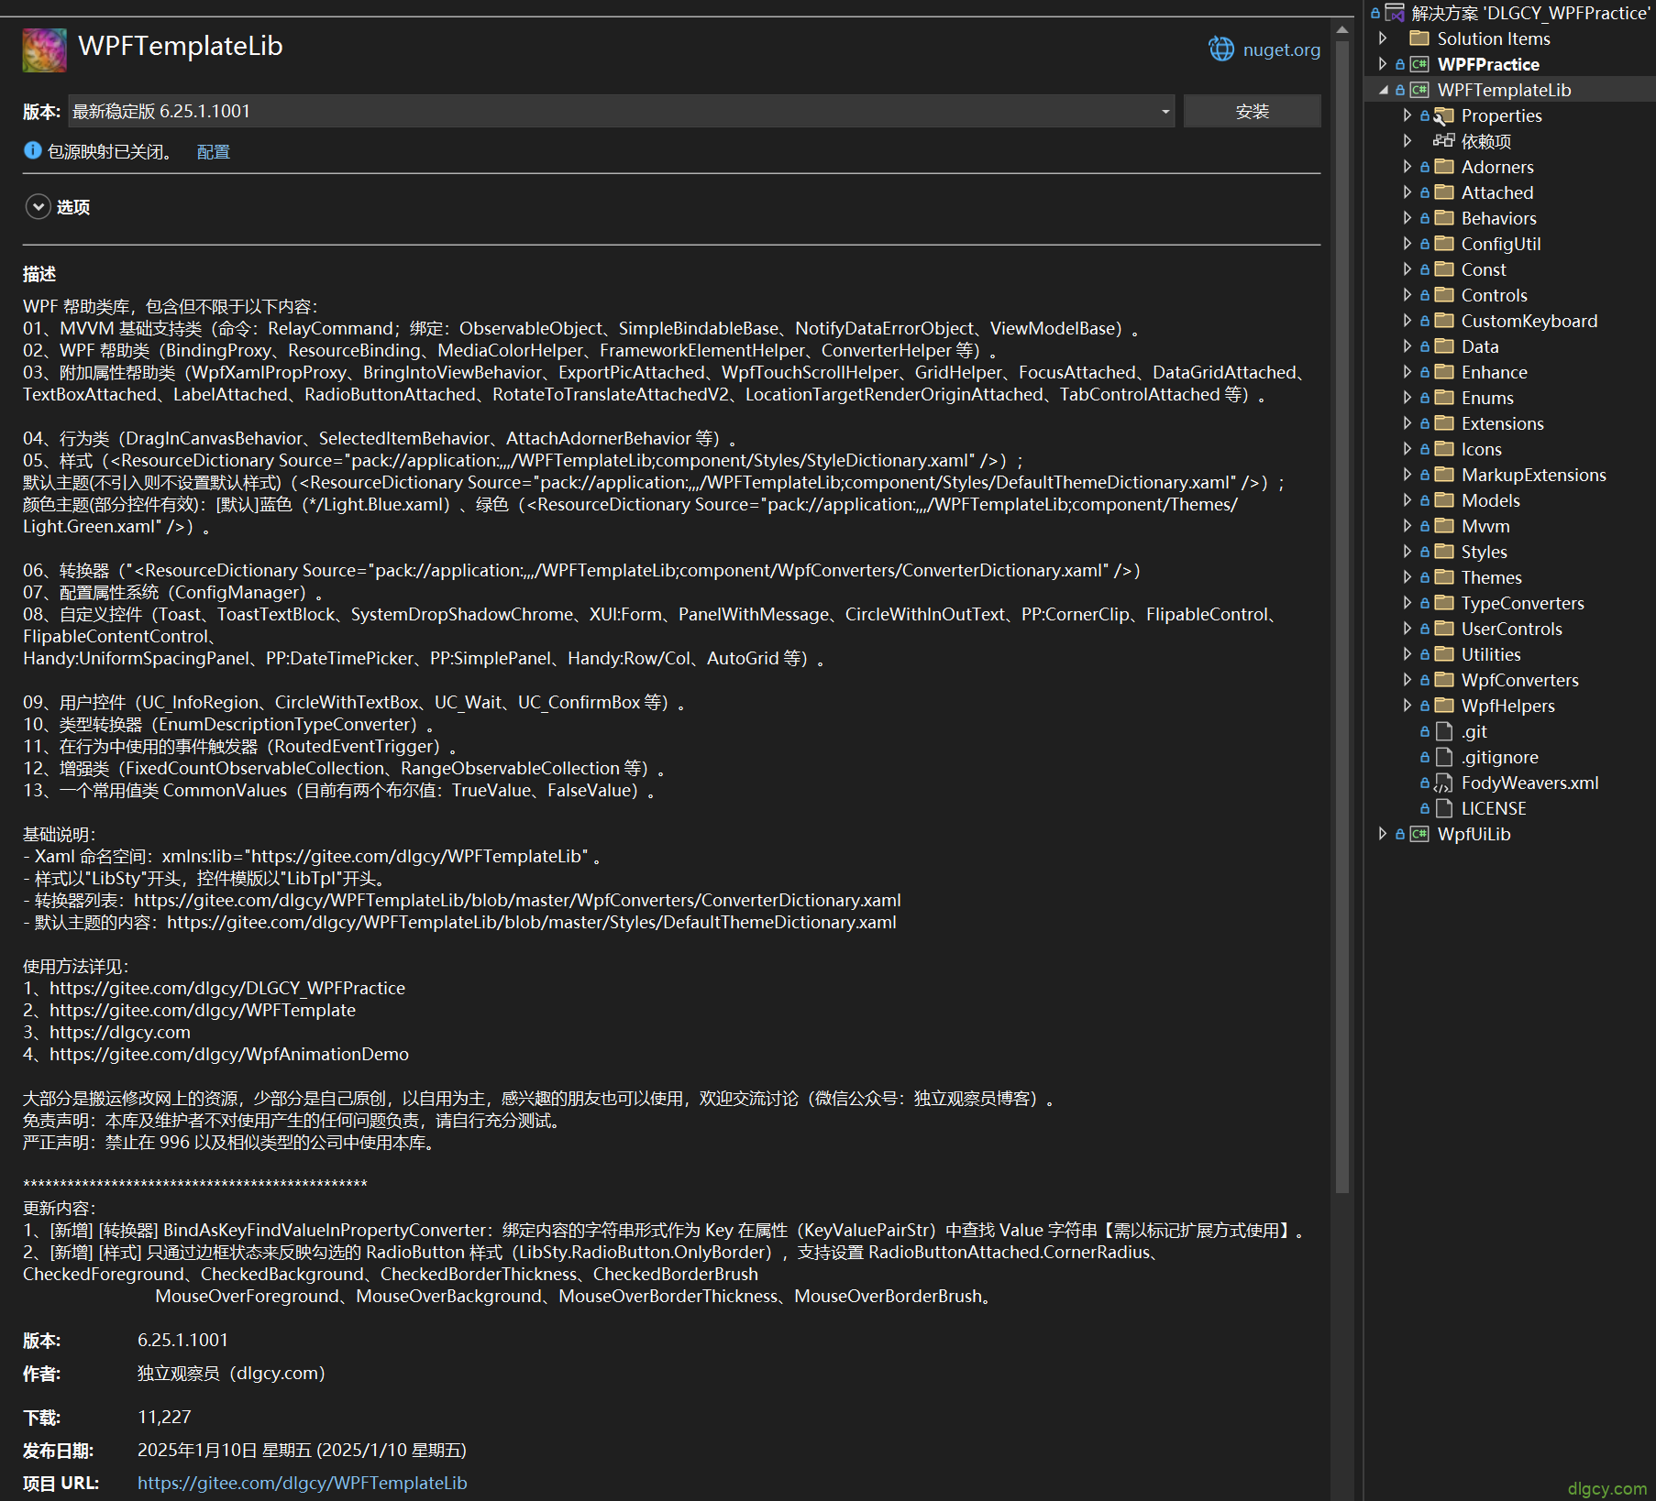
Task: Select the Enhance folder in solution tree
Action: tap(1495, 372)
